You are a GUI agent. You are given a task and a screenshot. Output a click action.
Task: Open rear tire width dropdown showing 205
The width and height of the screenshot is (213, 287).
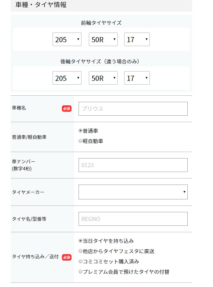coord(67,78)
